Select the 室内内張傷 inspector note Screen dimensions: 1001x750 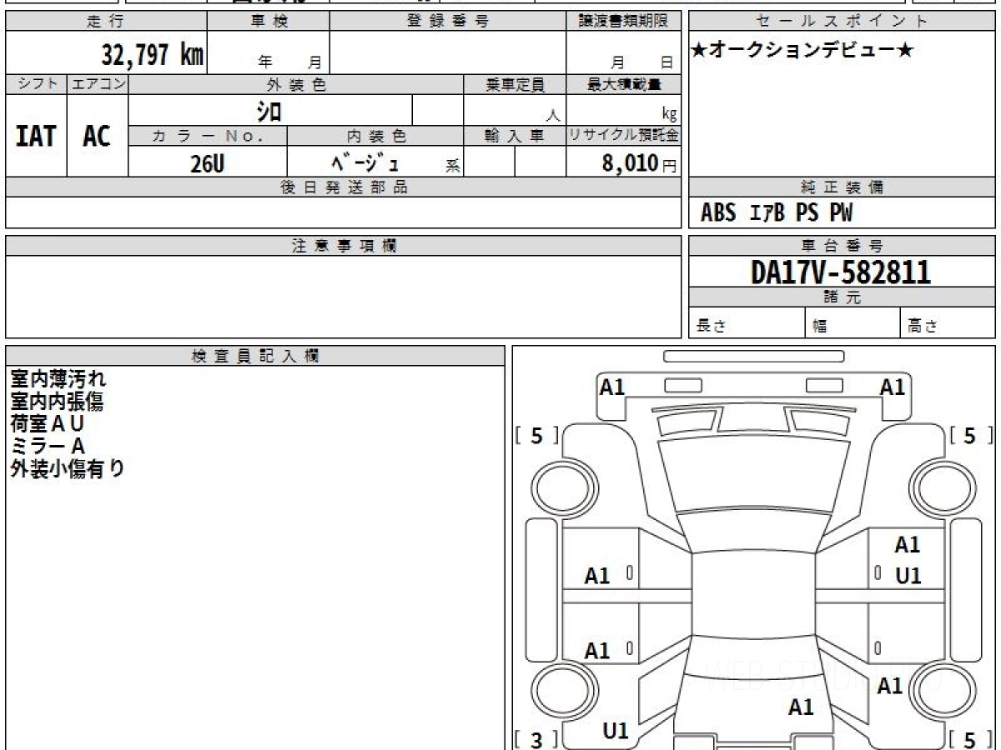[x=57, y=402]
